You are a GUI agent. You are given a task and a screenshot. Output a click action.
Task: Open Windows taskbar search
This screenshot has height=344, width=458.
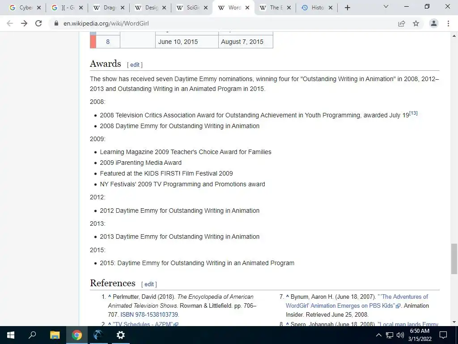tap(32, 335)
